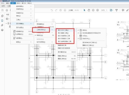Enable the unchecked 打印 Print tool entry
The width and height of the screenshot is (129, 95).
[91, 36]
